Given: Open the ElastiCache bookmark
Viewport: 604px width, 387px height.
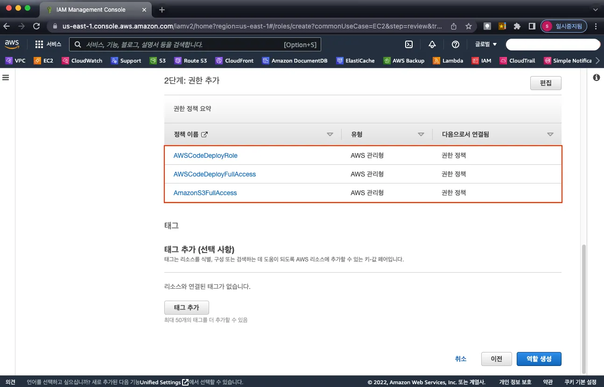Looking at the screenshot, I should [x=355, y=61].
